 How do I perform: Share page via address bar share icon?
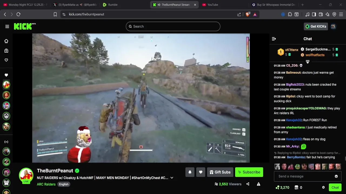[x=239, y=14]
